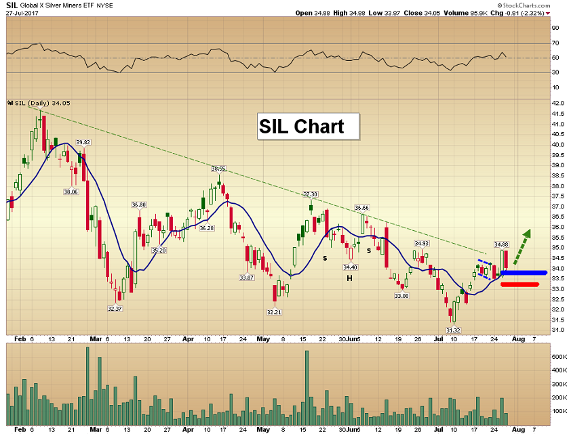The width and height of the screenshot is (571, 434).
Task: Click the SIL ticker symbol in header
Action: point(12,5)
